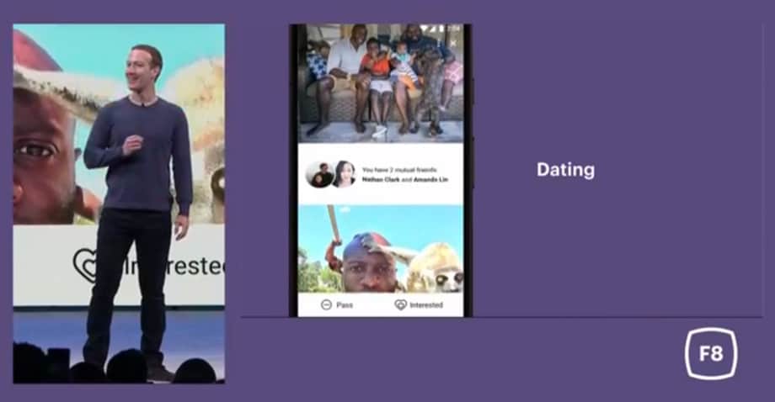This screenshot has height=402, width=775.
Task: Click the first mutual friend avatar
Action: click(319, 174)
